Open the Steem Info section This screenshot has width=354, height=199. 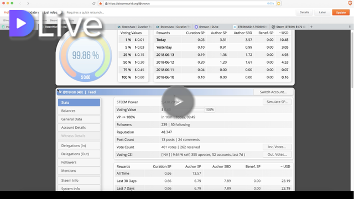(x=79, y=181)
